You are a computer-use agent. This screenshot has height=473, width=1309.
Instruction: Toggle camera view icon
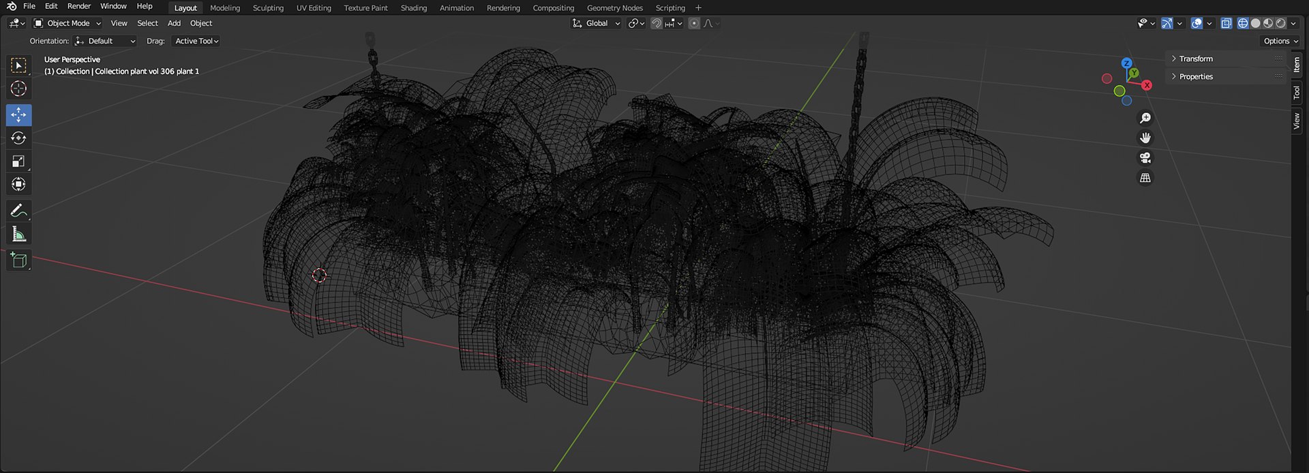1145,158
